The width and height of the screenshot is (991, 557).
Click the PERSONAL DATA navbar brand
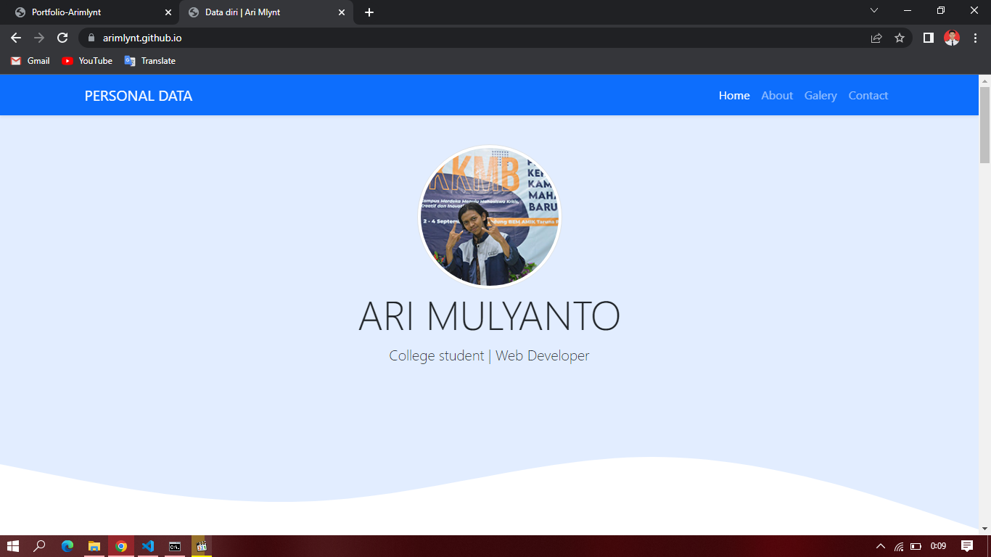[x=139, y=96]
